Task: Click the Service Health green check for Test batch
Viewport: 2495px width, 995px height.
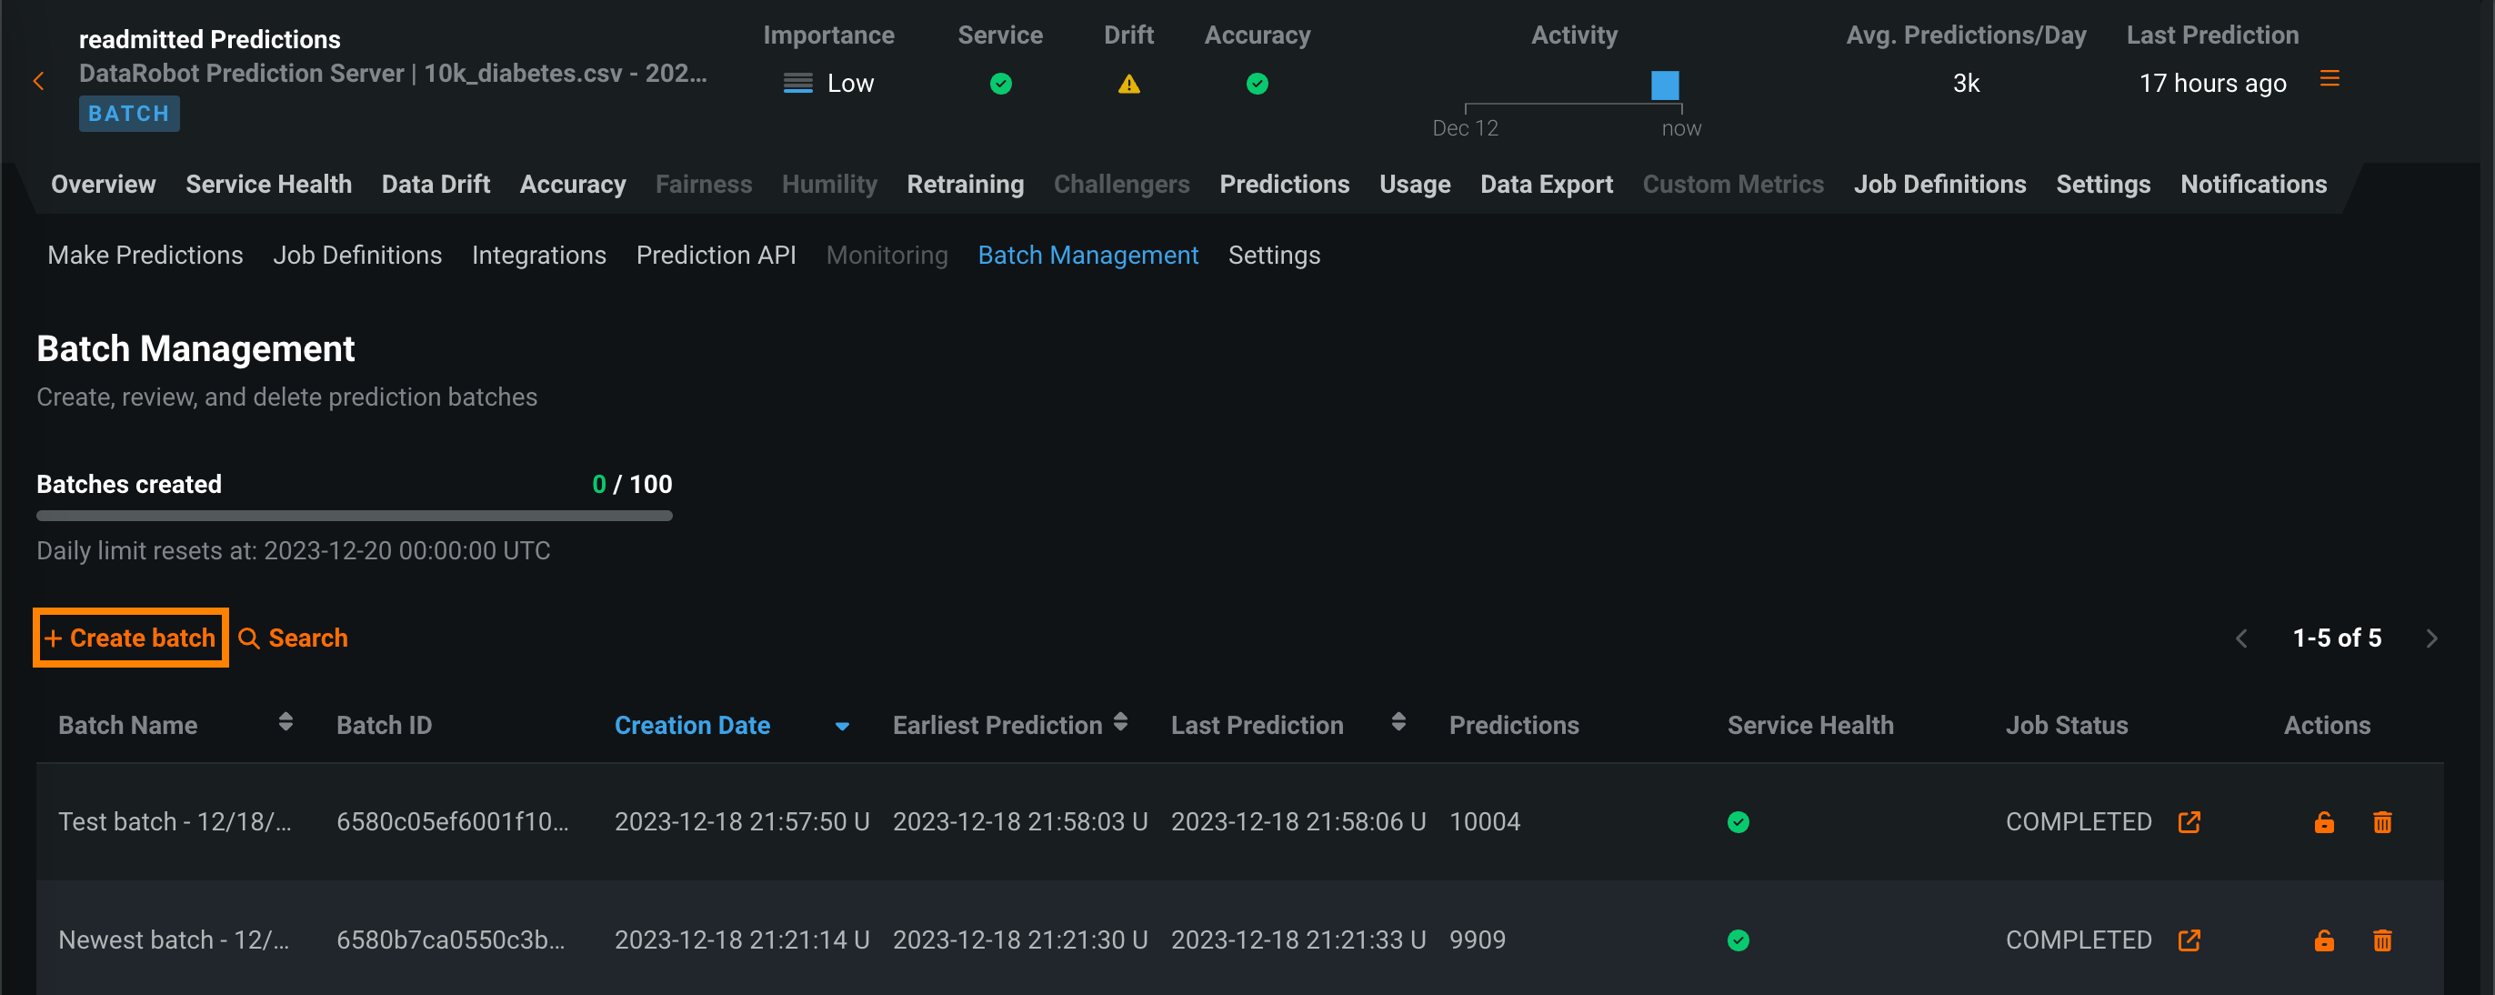Action: (x=1738, y=821)
